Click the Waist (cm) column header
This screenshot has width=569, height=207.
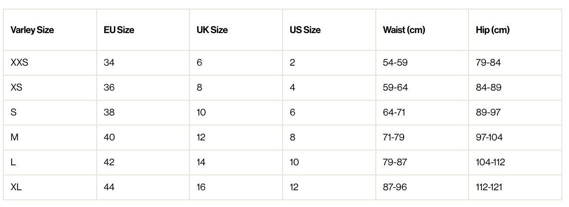[x=404, y=30]
